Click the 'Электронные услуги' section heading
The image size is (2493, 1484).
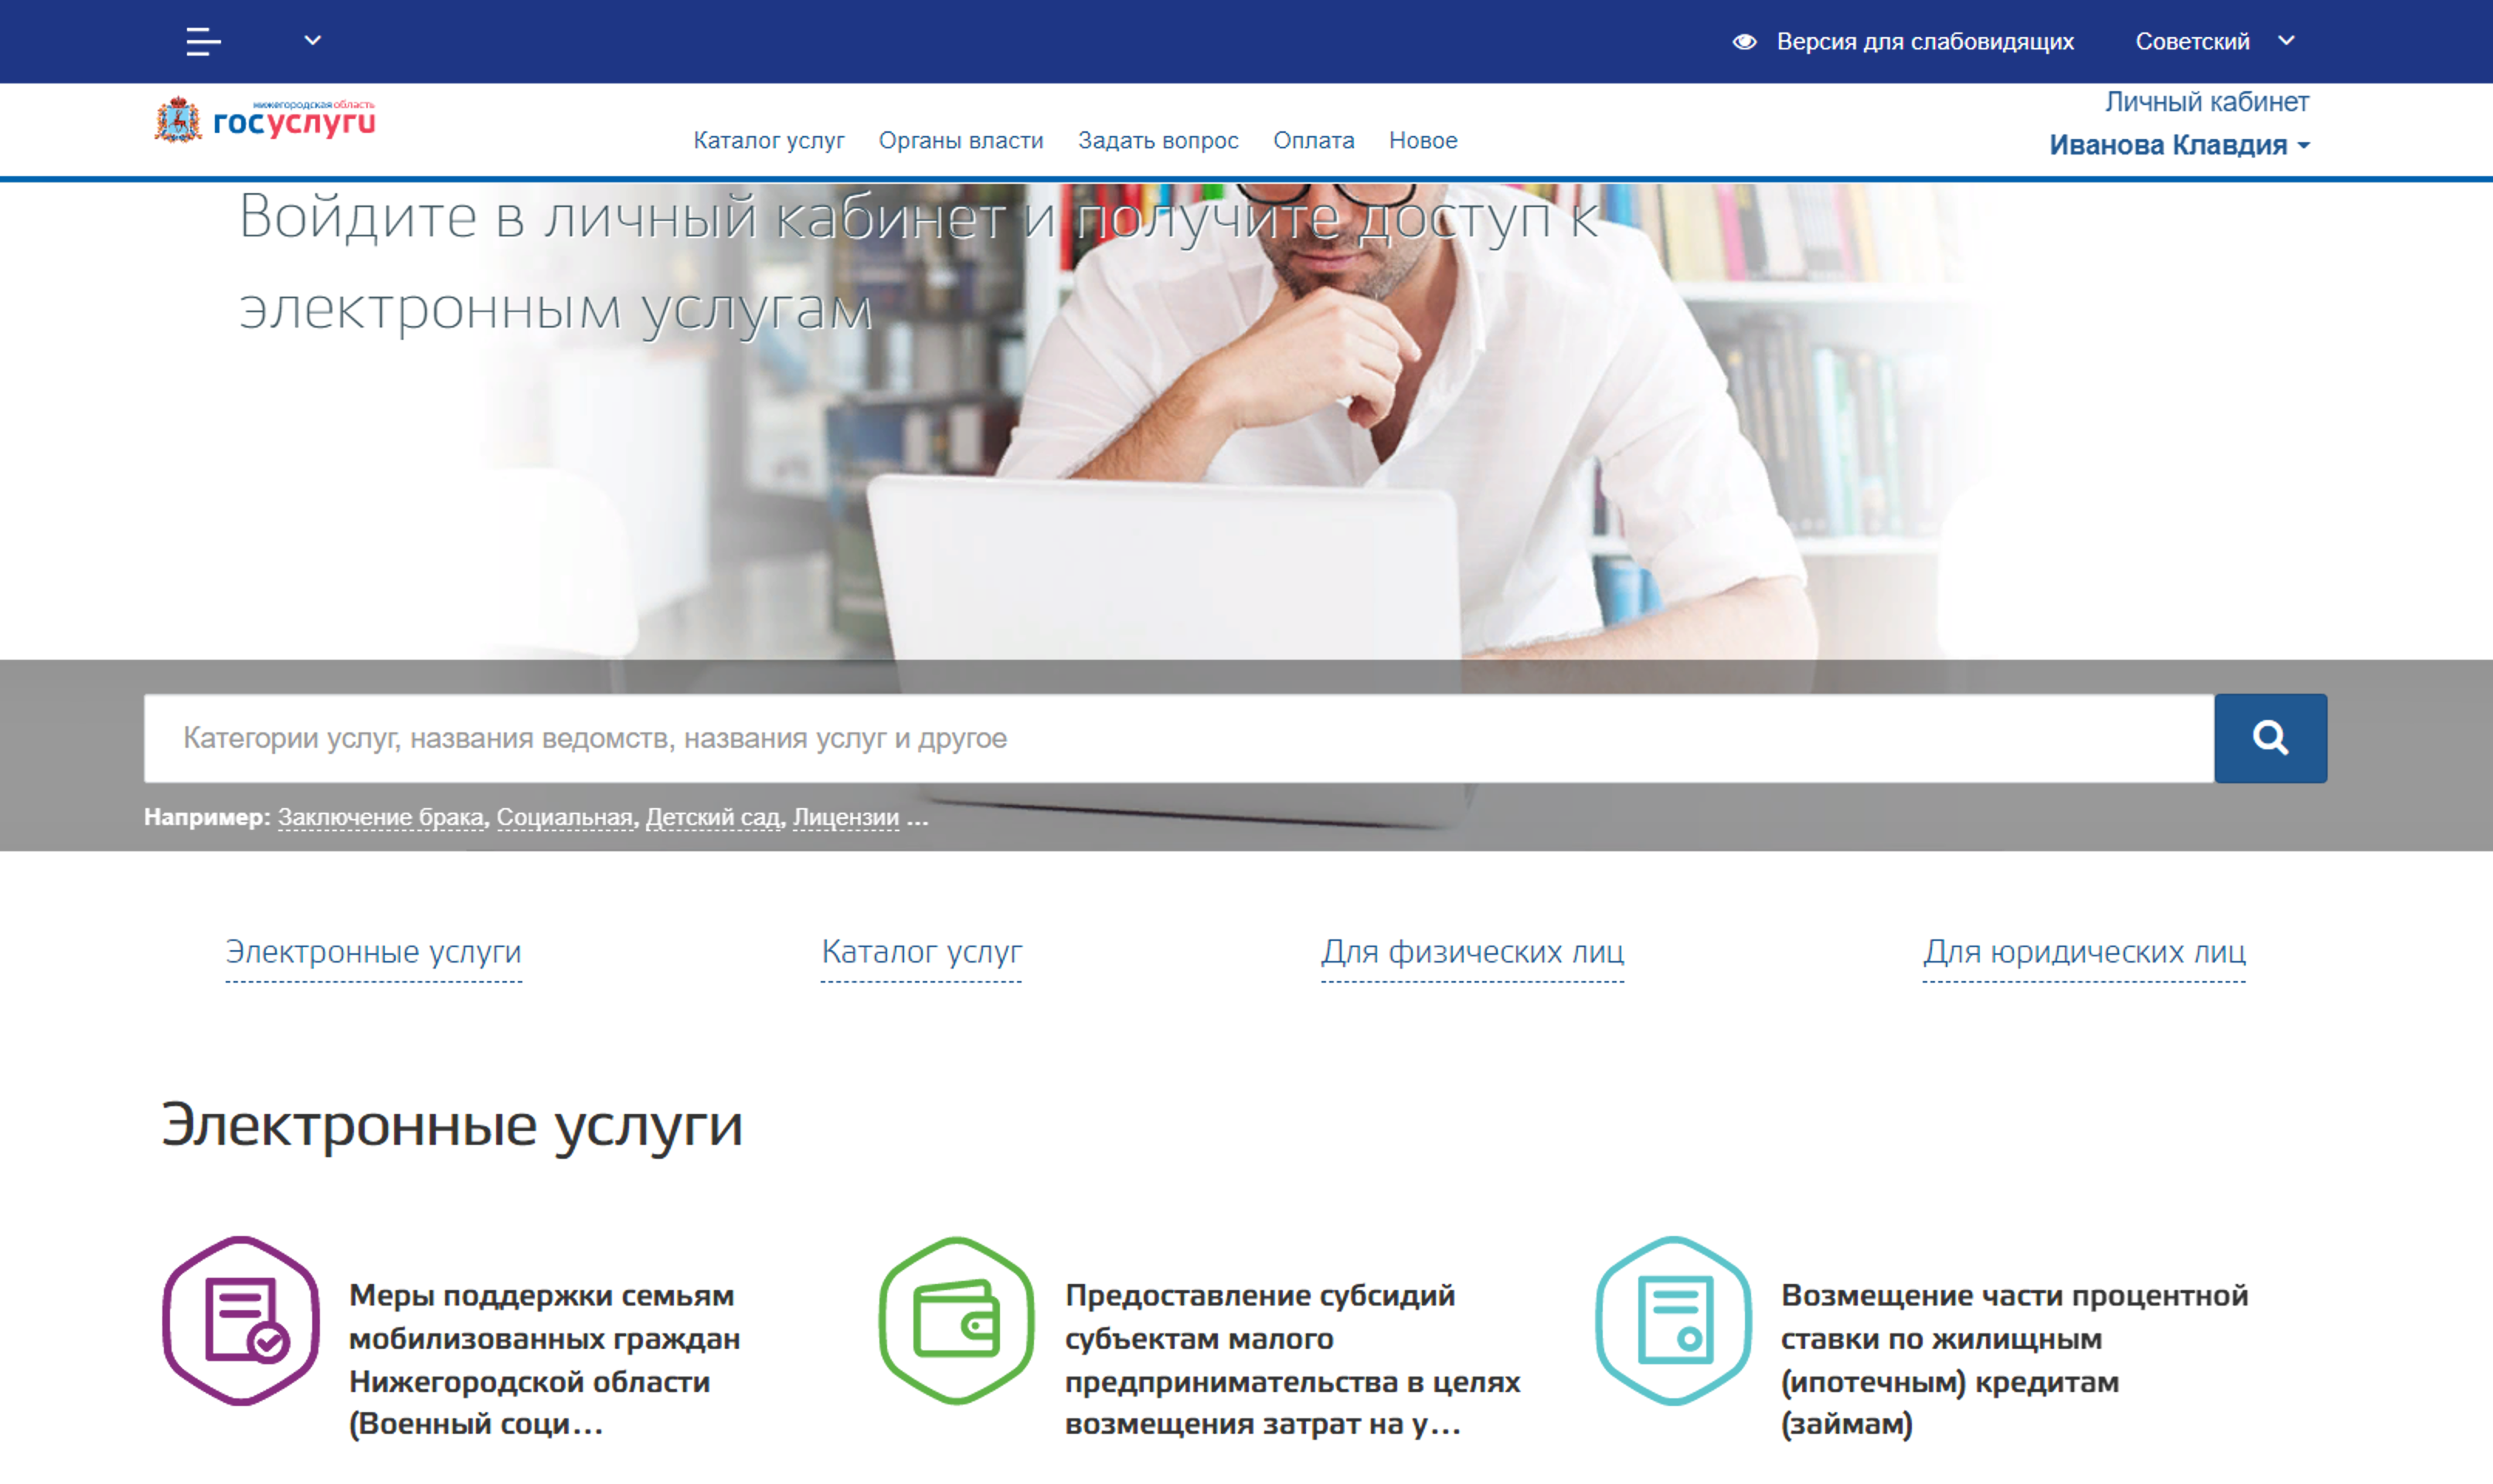(x=452, y=1126)
